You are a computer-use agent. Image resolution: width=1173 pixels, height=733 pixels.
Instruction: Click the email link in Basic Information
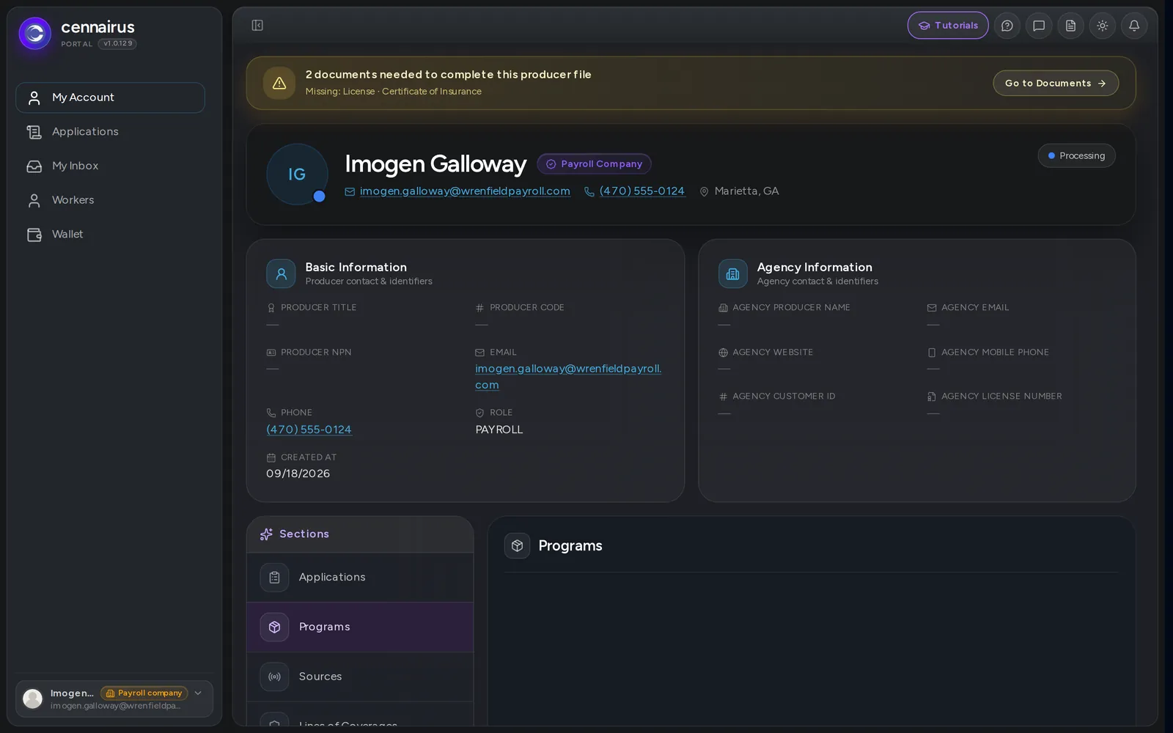568,377
